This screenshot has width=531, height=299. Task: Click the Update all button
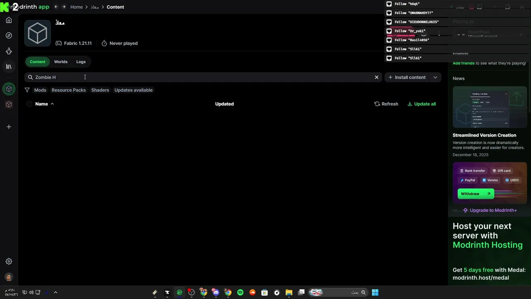point(421,104)
